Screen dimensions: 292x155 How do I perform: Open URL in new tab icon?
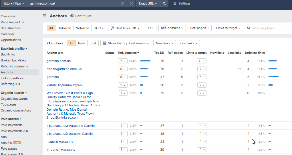pos(122,3)
